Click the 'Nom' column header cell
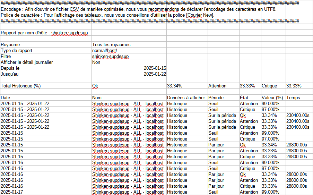This screenshot has width=313, height=195. 97,98
